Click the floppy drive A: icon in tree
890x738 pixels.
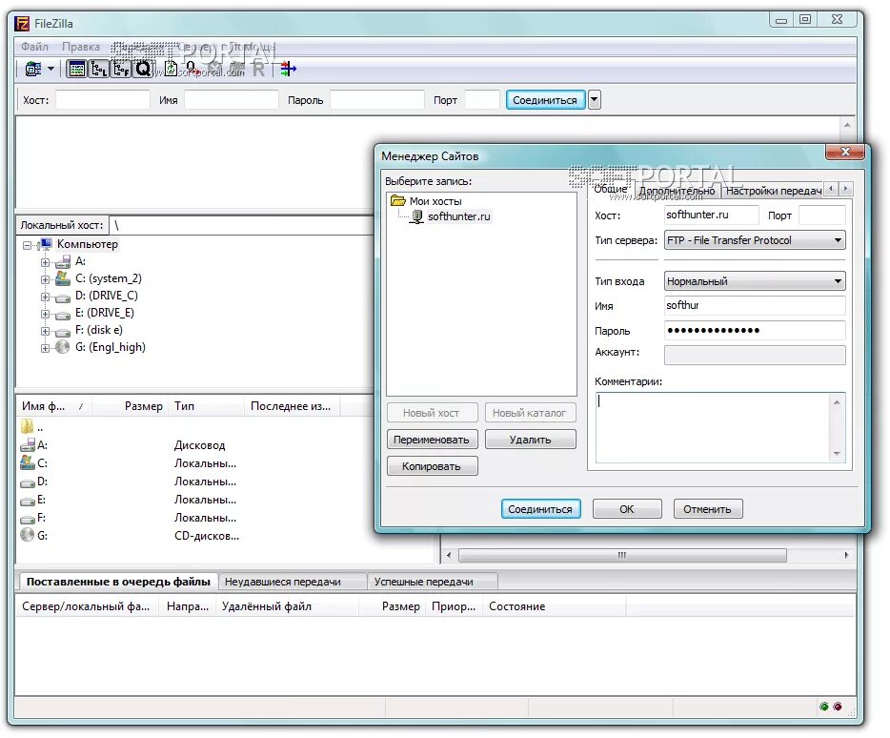pyautogui.click(x=63, y=262)
